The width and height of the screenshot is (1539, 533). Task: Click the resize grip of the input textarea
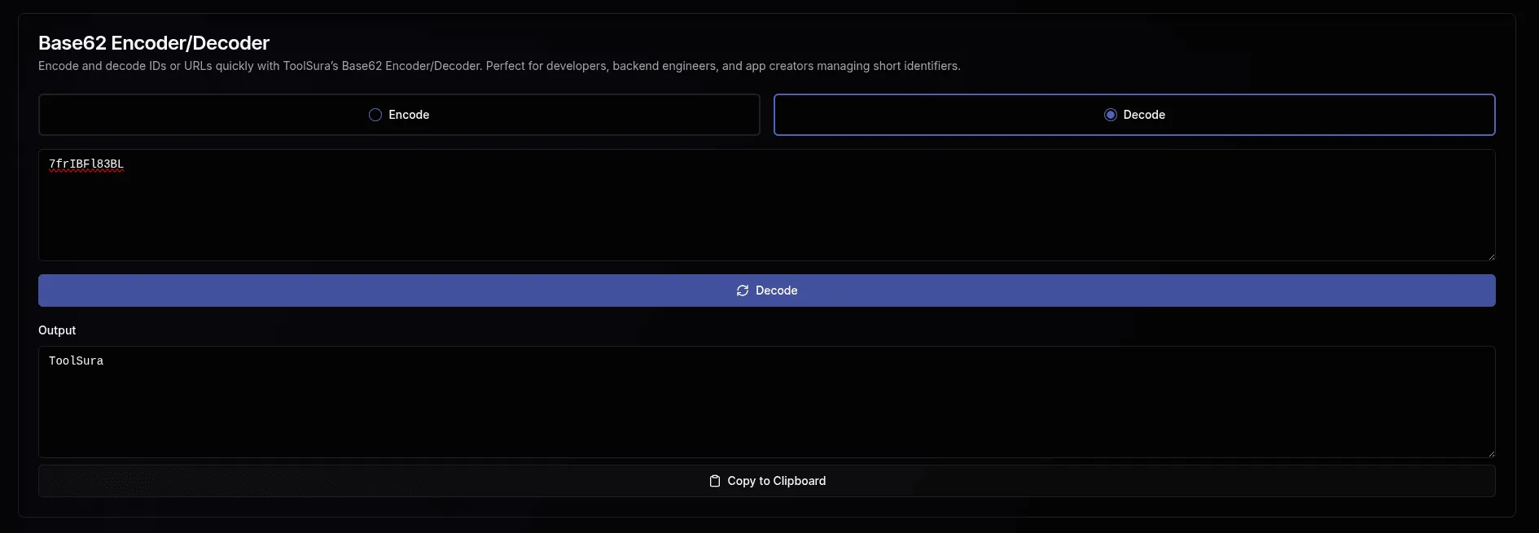pyautogui.click(x=1490, y=256)
